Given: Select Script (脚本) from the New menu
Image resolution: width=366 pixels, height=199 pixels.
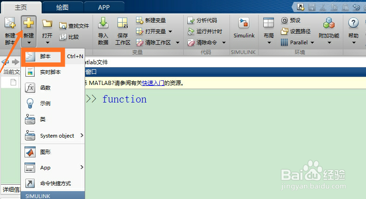Looking at the screenshot, I should point(53,56).
